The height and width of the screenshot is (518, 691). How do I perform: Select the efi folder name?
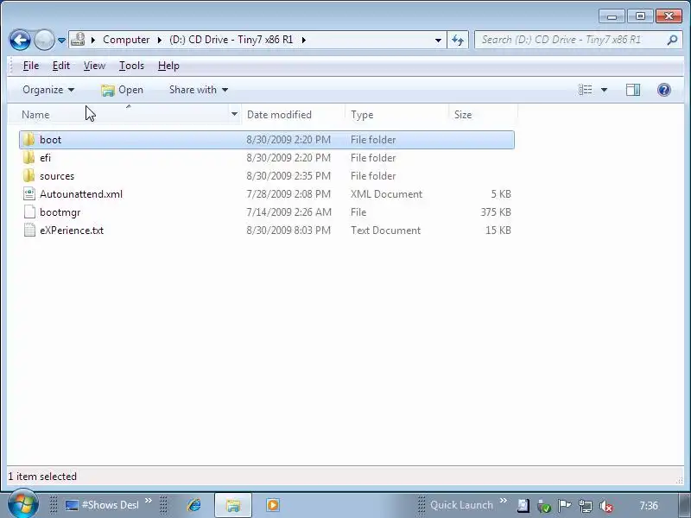tap(45, 158)
